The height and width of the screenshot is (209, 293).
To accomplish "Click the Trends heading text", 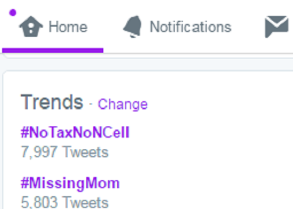I will click(x=52, y=102).
